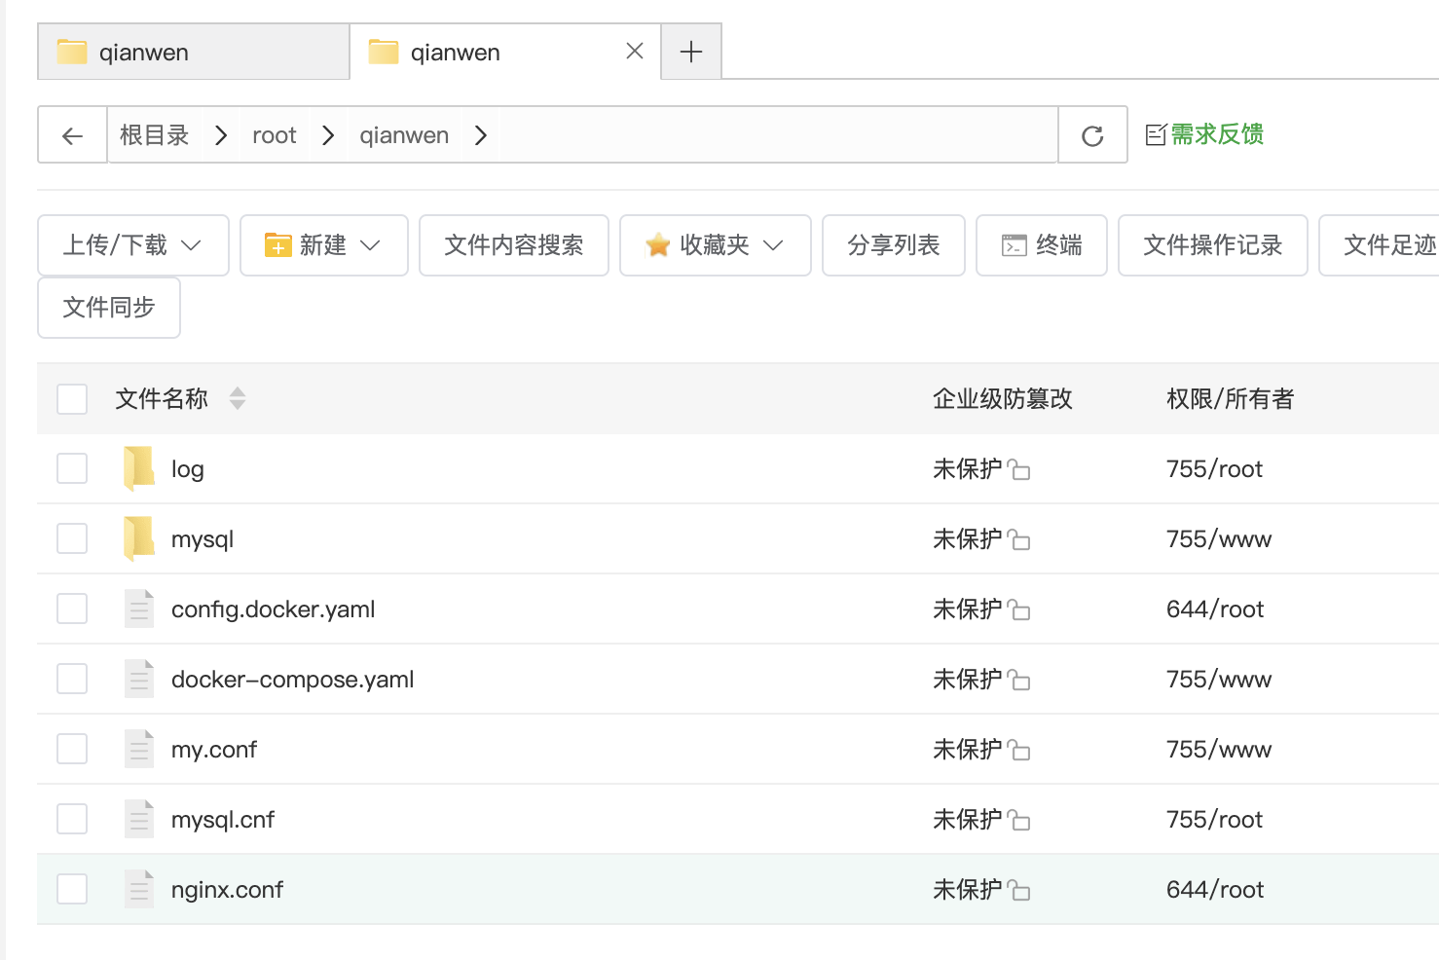Go to 根目录 in the breadcrumb
This screenshot has width=1439, height=960.
tap(154, 135)
